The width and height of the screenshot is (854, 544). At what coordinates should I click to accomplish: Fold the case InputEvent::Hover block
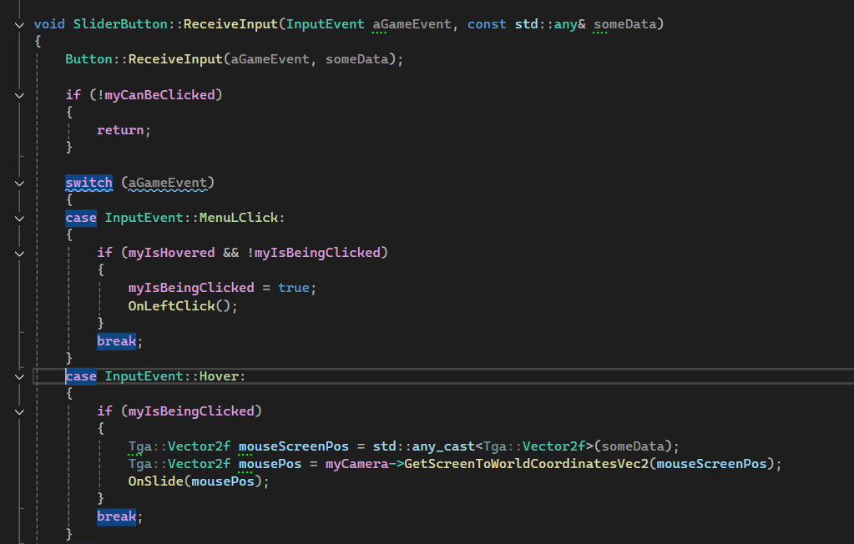(x=20, y=376)
